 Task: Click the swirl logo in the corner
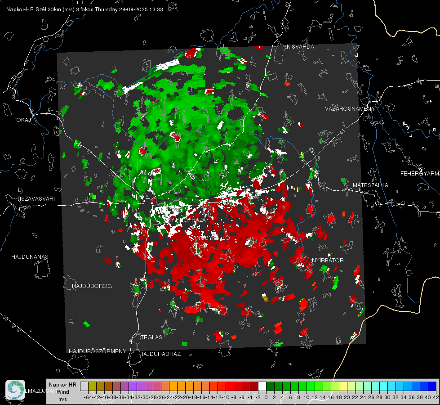coord(15,390)
